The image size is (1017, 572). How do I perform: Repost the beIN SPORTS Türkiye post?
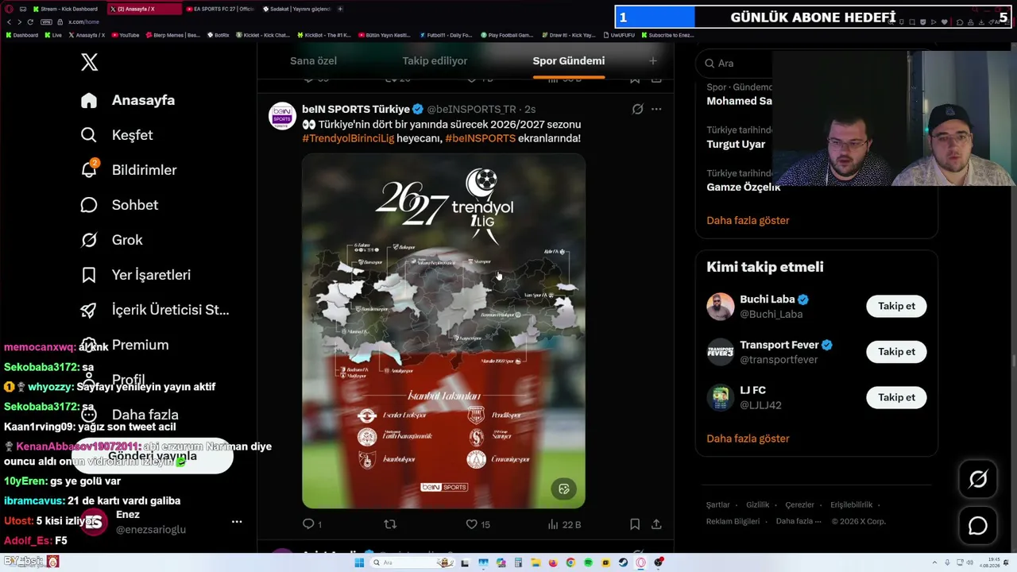click(x=390, y=524)
